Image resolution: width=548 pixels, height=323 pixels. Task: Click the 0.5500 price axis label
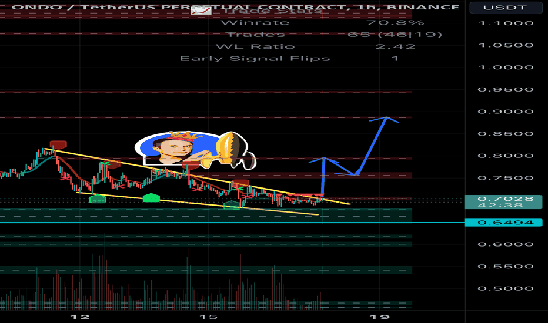coord(506,267)
